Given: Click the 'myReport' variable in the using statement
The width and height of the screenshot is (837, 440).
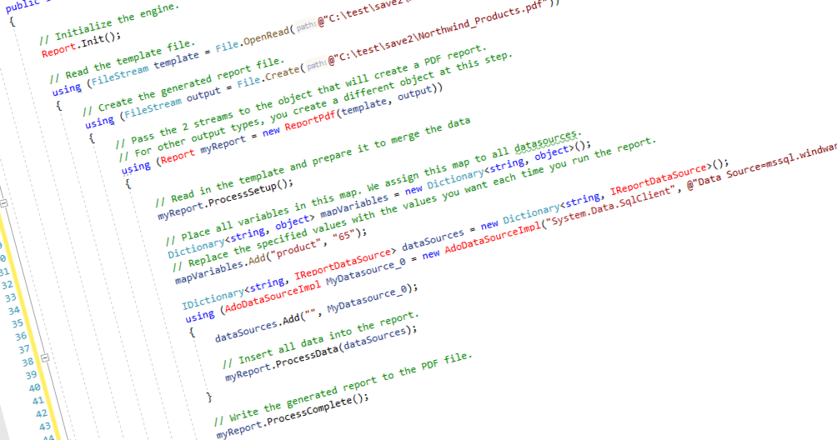Looking at the screenshot, I should (223, 144).
